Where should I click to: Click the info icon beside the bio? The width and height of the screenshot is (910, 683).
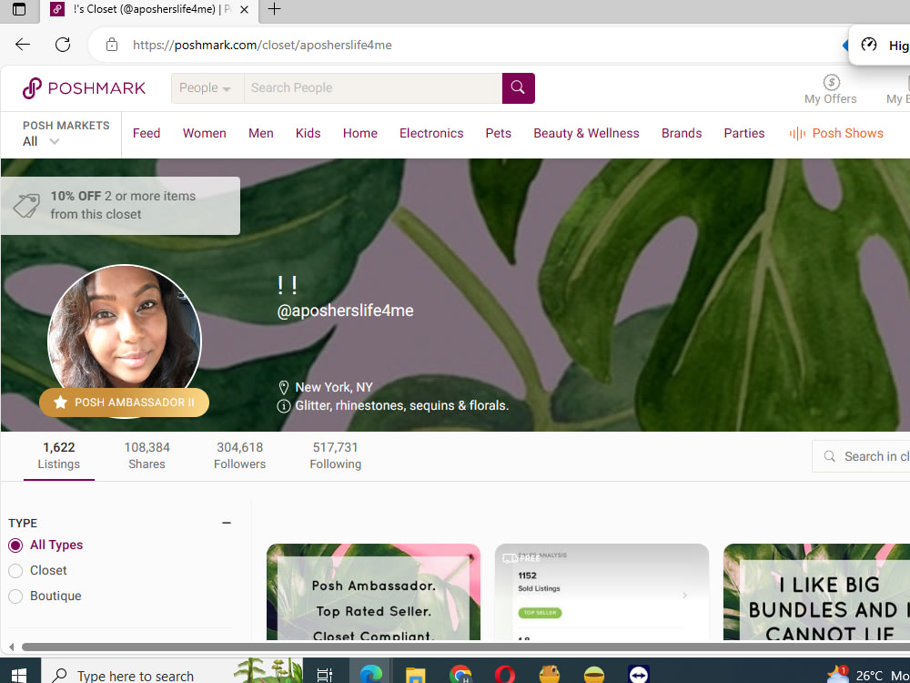[284, 406]
